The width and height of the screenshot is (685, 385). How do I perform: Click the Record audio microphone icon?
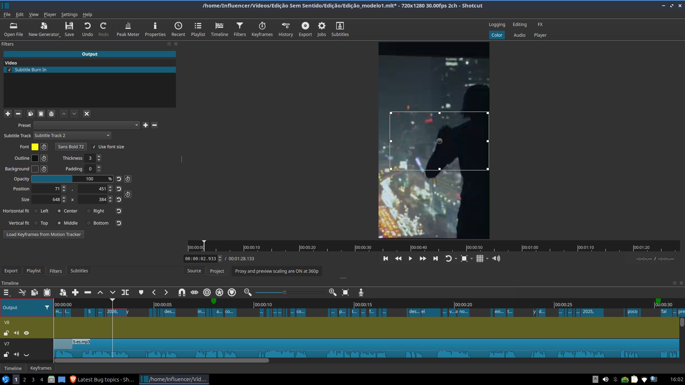361,293
